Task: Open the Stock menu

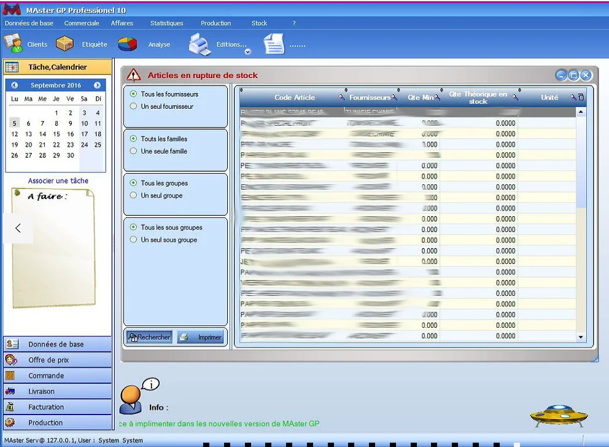Action: tap(259, 23)
